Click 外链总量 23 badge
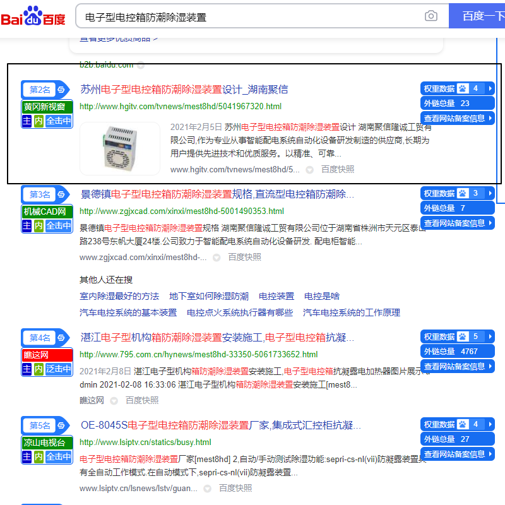Screen dimensions: 505x505 click(x=457, y=104)
